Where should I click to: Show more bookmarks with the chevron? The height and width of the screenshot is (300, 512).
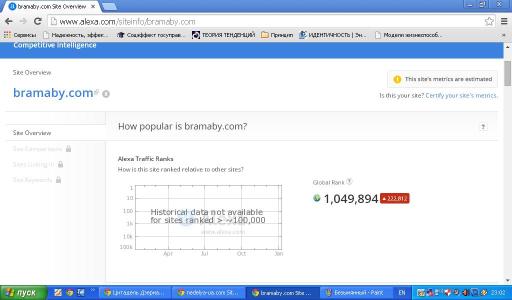tap(504, 35)
